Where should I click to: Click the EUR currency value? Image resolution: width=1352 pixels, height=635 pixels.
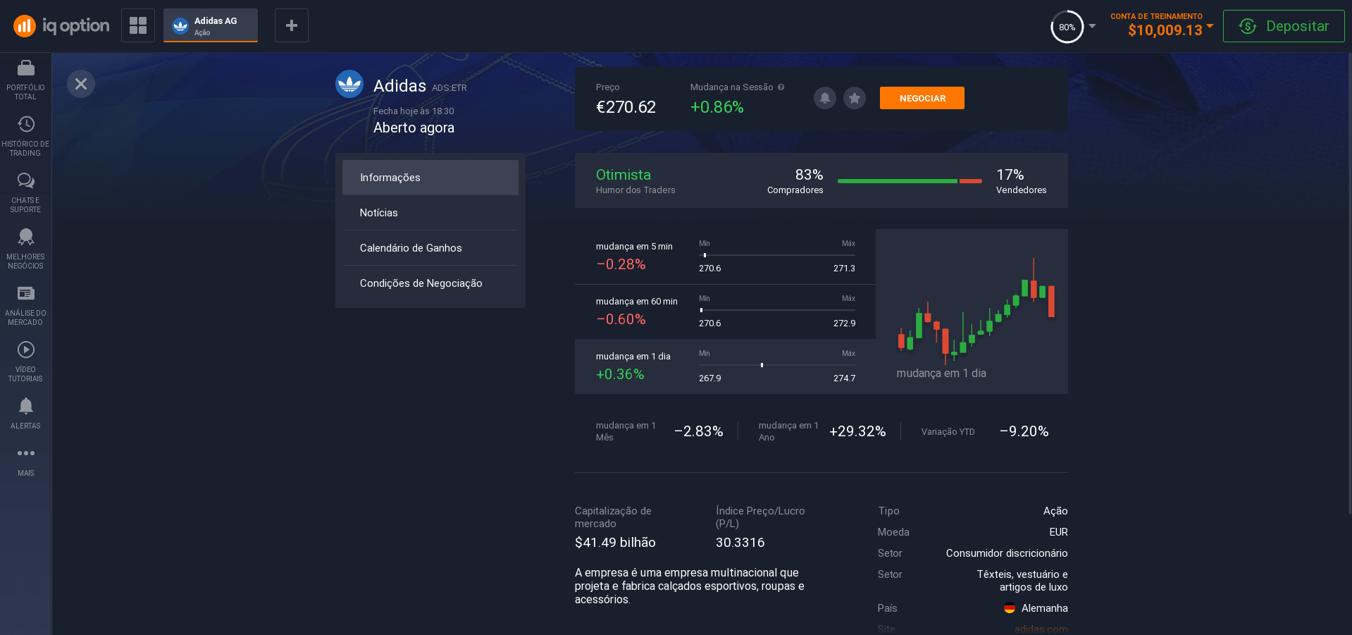point(1058,532)
